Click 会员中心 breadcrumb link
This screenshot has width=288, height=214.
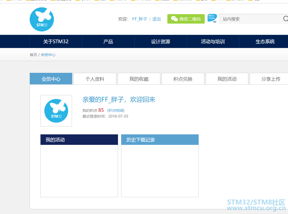click(x=48, y=55)
